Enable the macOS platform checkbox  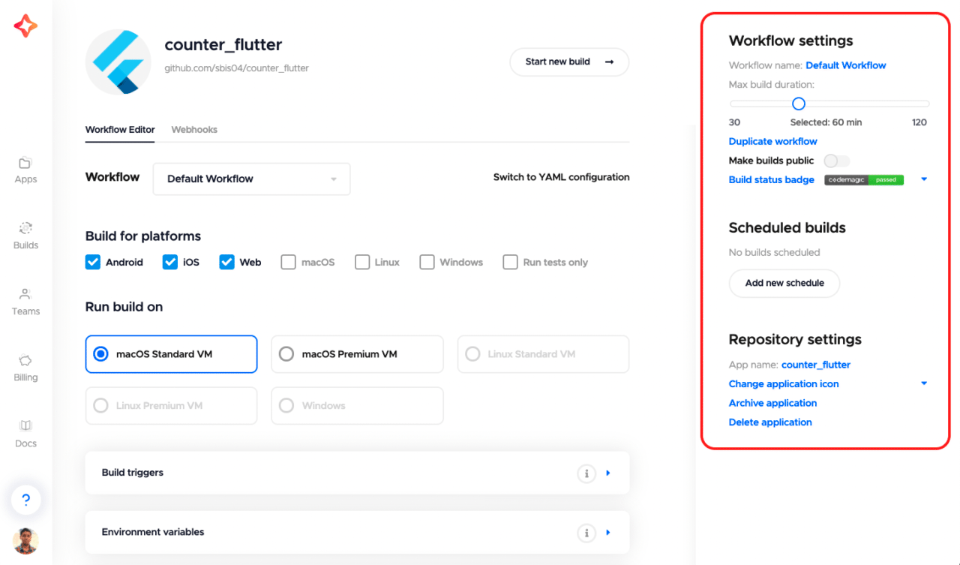[288, 262]
